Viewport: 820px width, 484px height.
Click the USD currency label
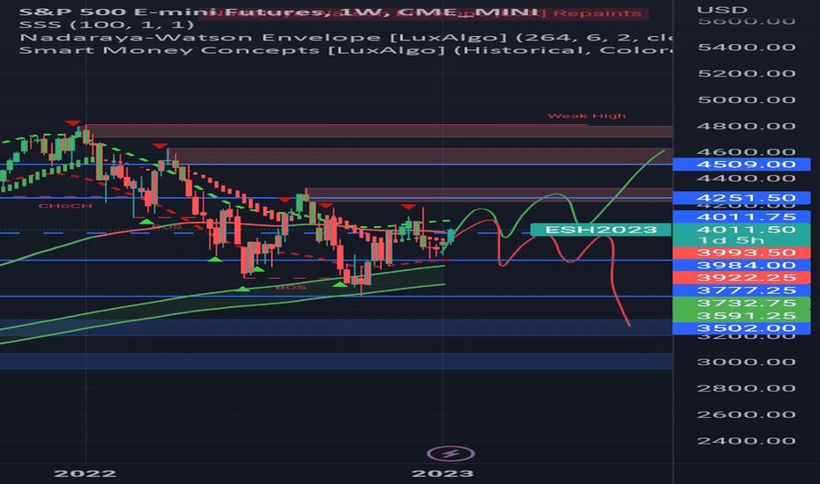722,10
